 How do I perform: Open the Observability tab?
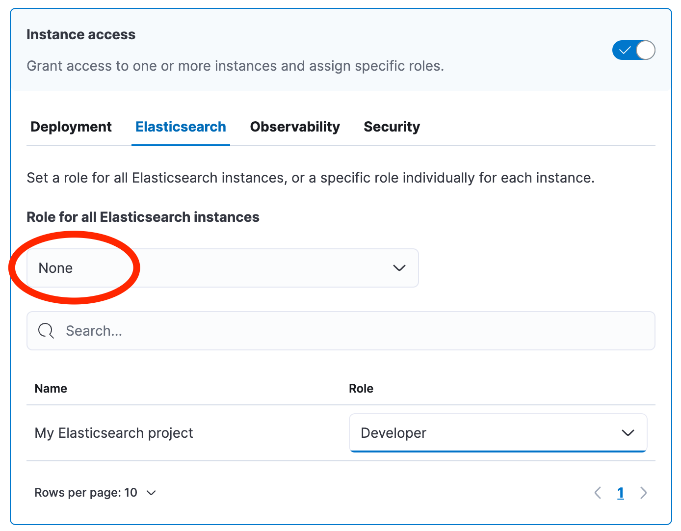click(x=295, y=127)
